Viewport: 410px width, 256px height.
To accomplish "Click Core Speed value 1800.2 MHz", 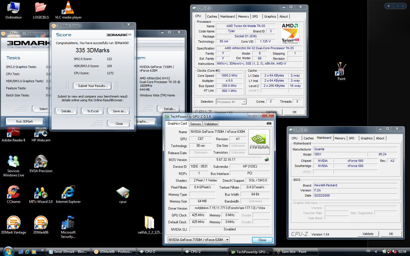I will [229, 76].
